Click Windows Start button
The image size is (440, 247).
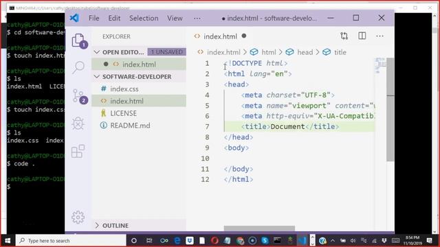coord(8,241)
